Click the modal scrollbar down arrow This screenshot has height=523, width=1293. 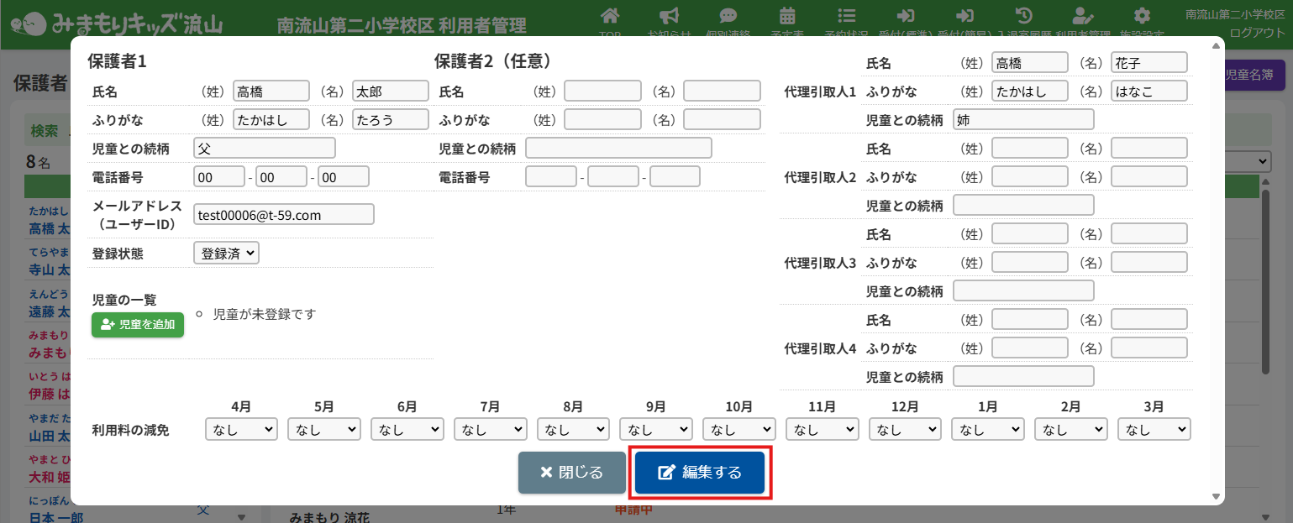tap(1216, 497)
